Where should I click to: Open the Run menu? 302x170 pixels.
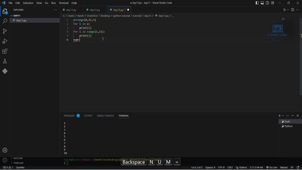53,3
